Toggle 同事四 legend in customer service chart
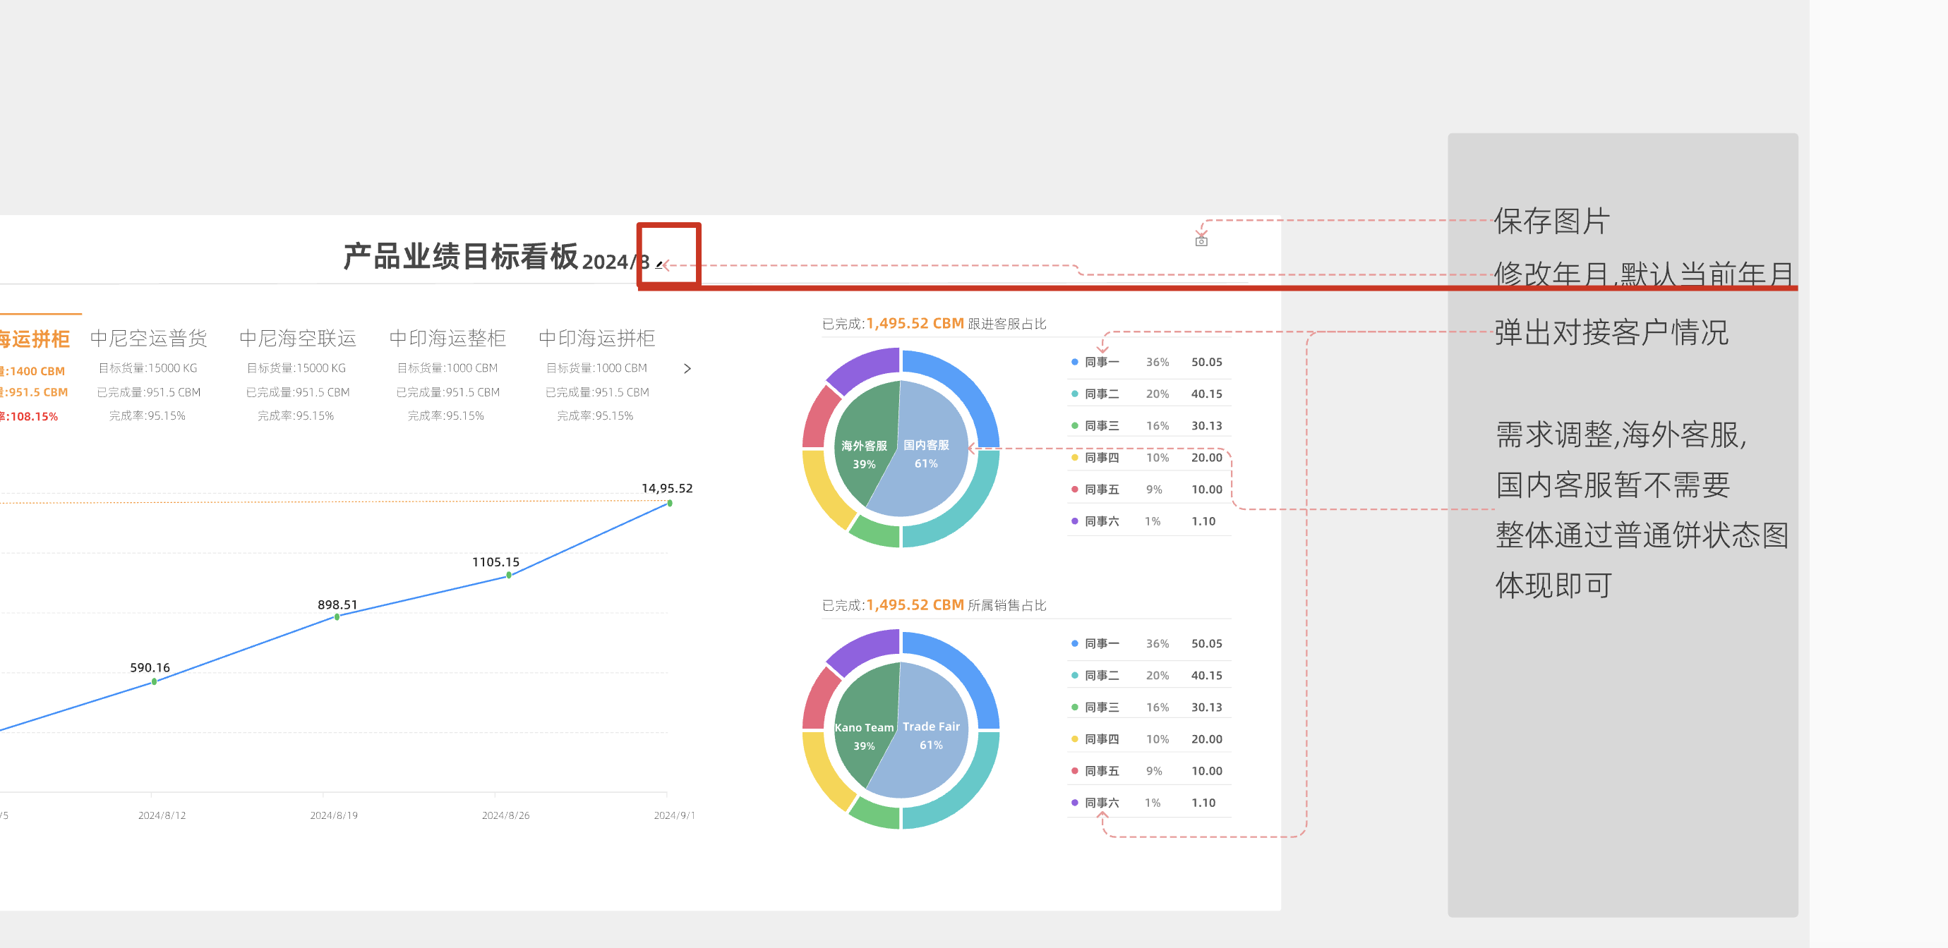The width and height of the screenshot is (1948, 948). 1101,457
